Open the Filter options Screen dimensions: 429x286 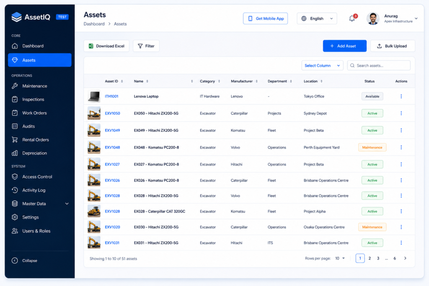click(x=146, y=46)
